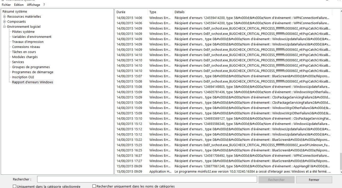Enable Uniquement dans la catégorie sélectionnée checkbox
Screen dimensions: 342x188
tap(14, 186)
